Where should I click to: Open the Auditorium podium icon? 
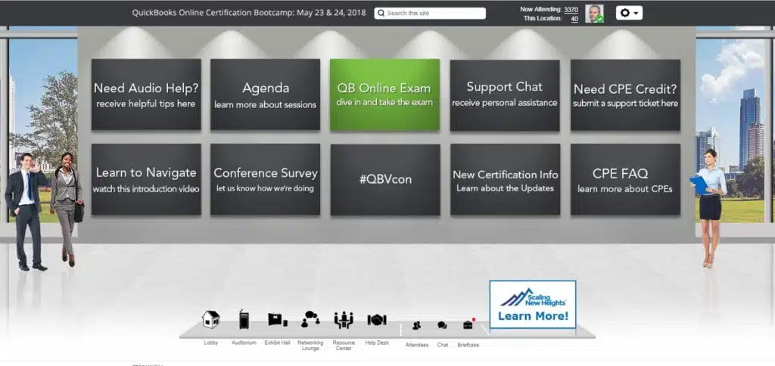point(244,319)
